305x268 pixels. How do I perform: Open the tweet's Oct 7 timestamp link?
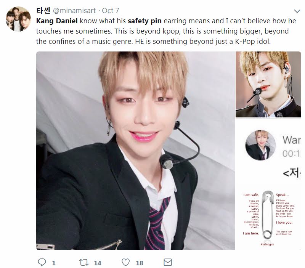point(111,11)
